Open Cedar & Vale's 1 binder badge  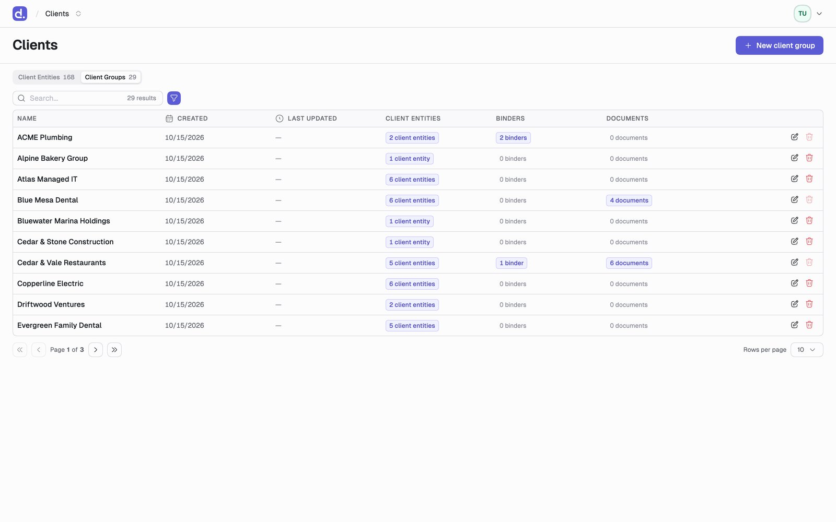coord(512,263)
